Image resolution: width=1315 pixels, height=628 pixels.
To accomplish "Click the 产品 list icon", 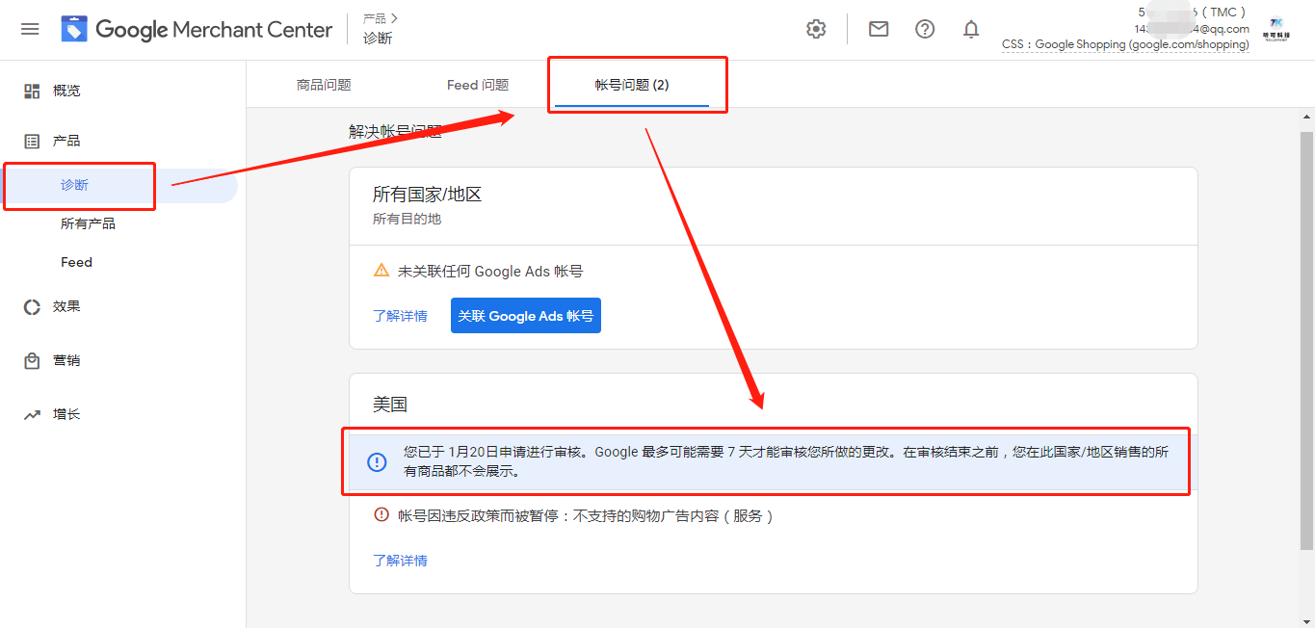I will (x=32, y=141).
